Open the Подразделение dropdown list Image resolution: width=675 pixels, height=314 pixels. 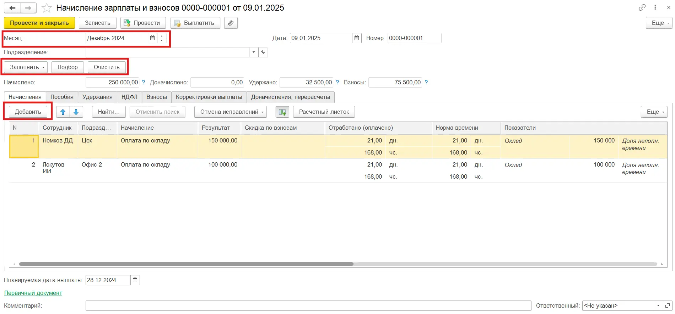pyautogui.click(x=254, y=52)
